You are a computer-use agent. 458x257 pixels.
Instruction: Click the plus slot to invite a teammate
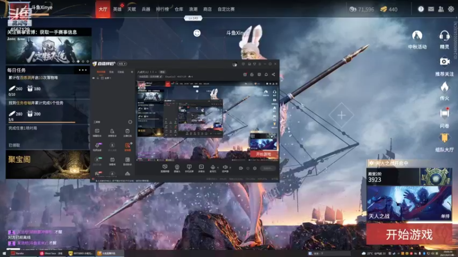(x=341, y=115)
